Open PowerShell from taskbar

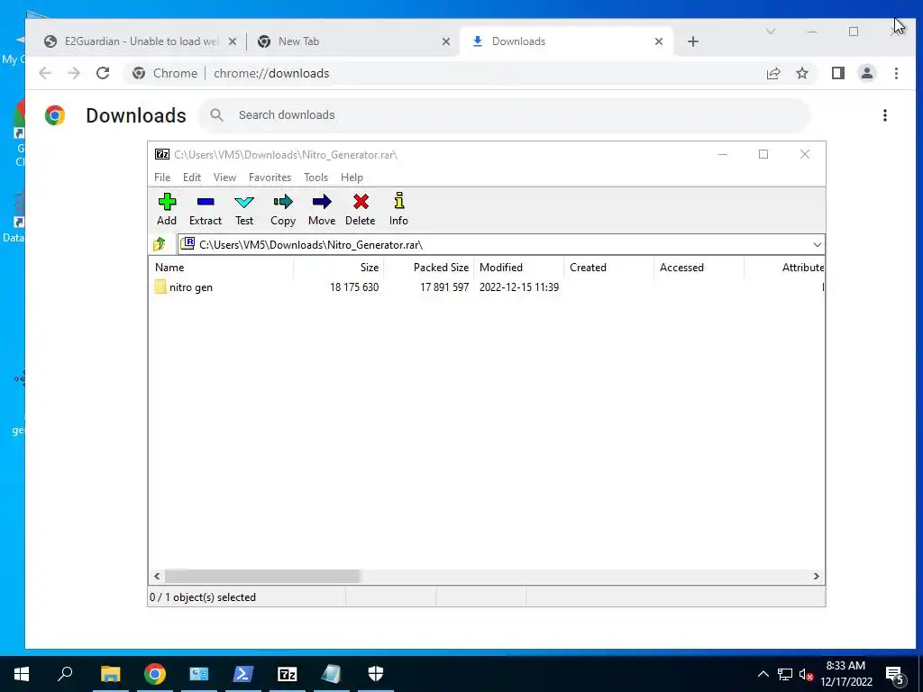point(243,674)
